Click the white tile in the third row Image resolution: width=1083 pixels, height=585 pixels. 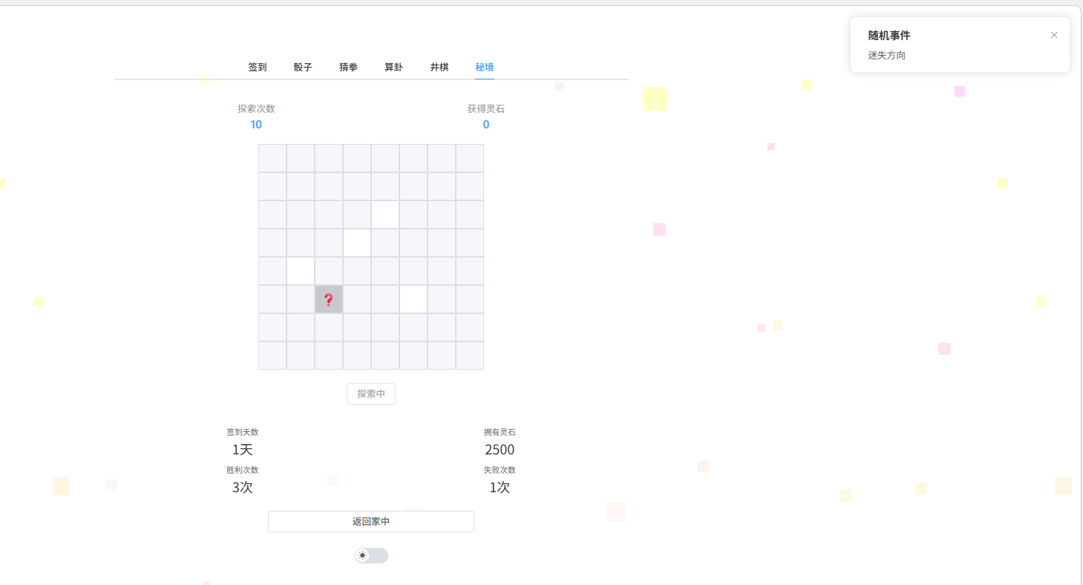pyautogui.click(x=385, y=215)
